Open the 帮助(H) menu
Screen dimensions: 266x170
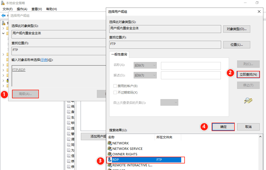51,9
